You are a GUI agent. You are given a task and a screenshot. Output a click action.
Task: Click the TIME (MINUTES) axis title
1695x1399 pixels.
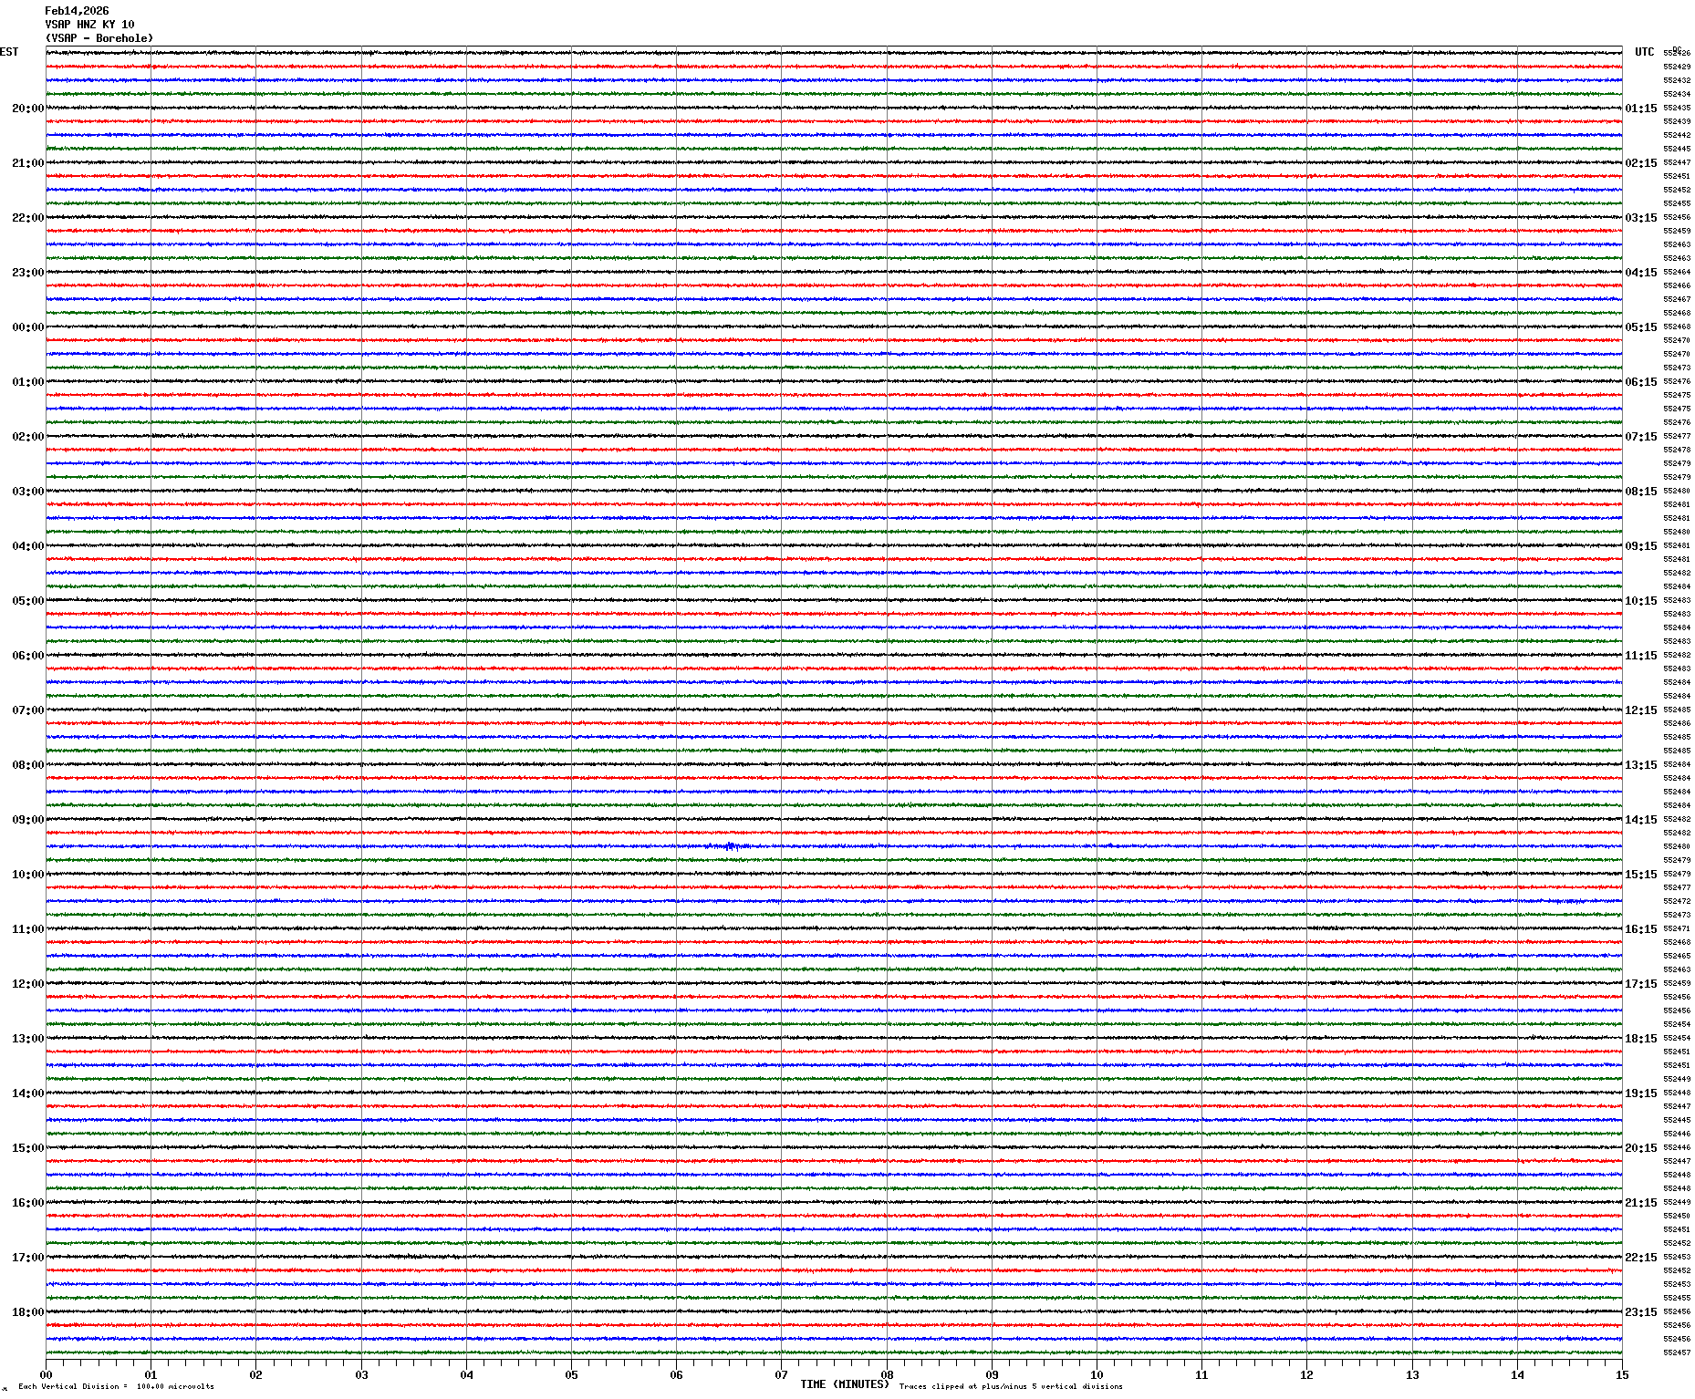845,1384
